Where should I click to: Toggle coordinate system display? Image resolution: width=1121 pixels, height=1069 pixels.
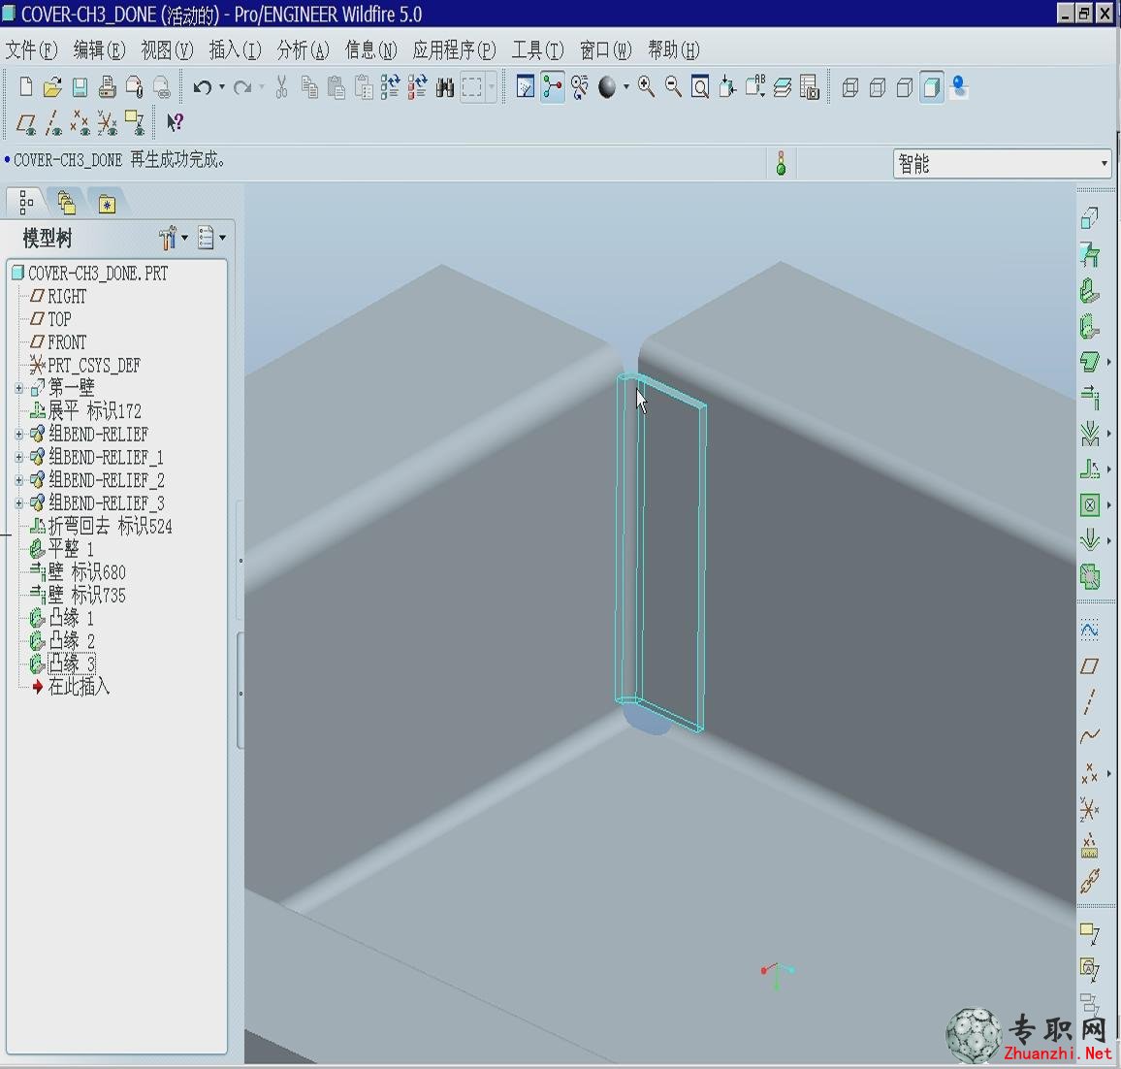[108, 124]
